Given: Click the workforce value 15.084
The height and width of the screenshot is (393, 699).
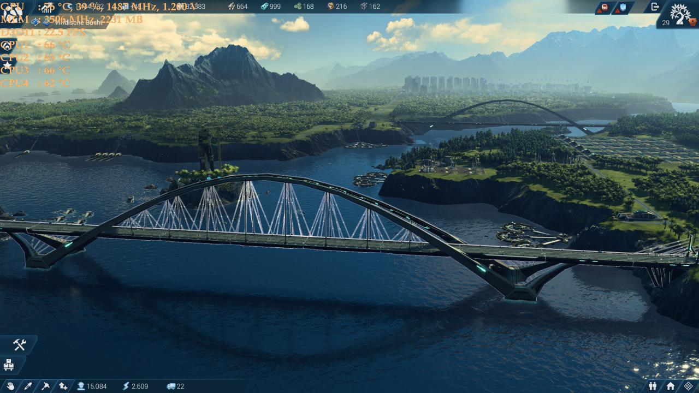Looking at the screenshot, I should click(97, 386).
